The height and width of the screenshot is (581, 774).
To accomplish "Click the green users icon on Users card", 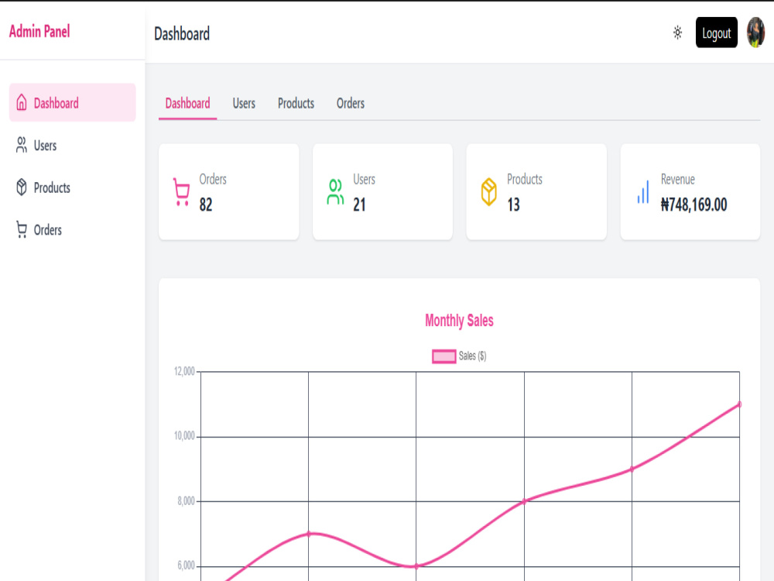I will click(x=335, y=191).
